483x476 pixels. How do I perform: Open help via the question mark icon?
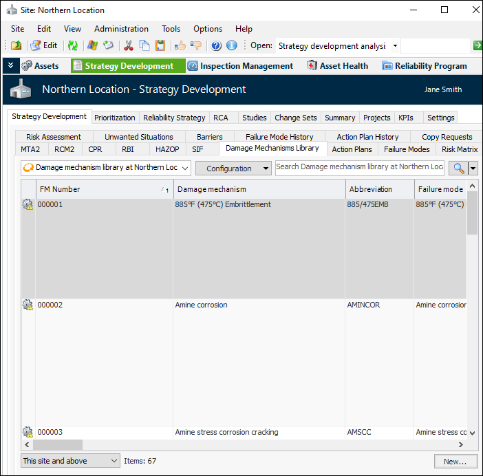(216, 45)
